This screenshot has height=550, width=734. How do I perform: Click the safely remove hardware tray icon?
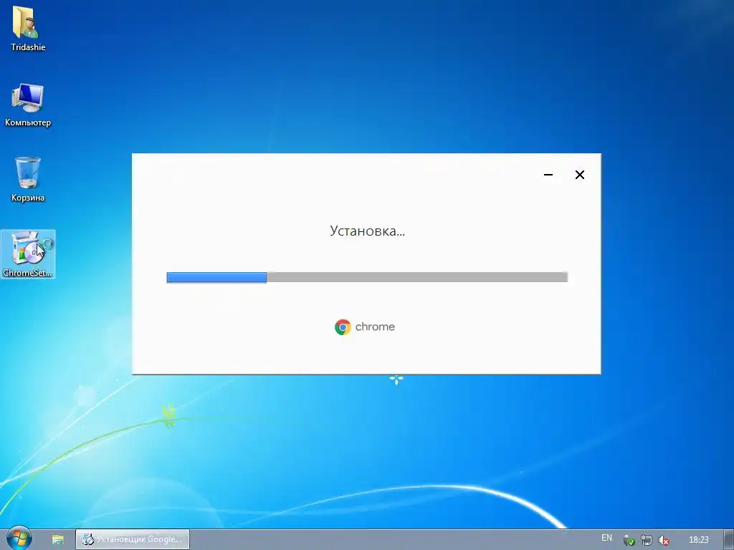click(629, 540)
